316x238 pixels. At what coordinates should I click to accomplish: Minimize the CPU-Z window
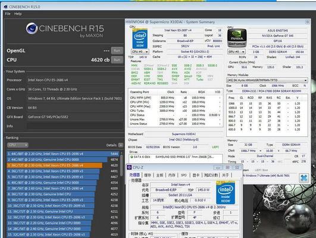click(x=218, y=167)
